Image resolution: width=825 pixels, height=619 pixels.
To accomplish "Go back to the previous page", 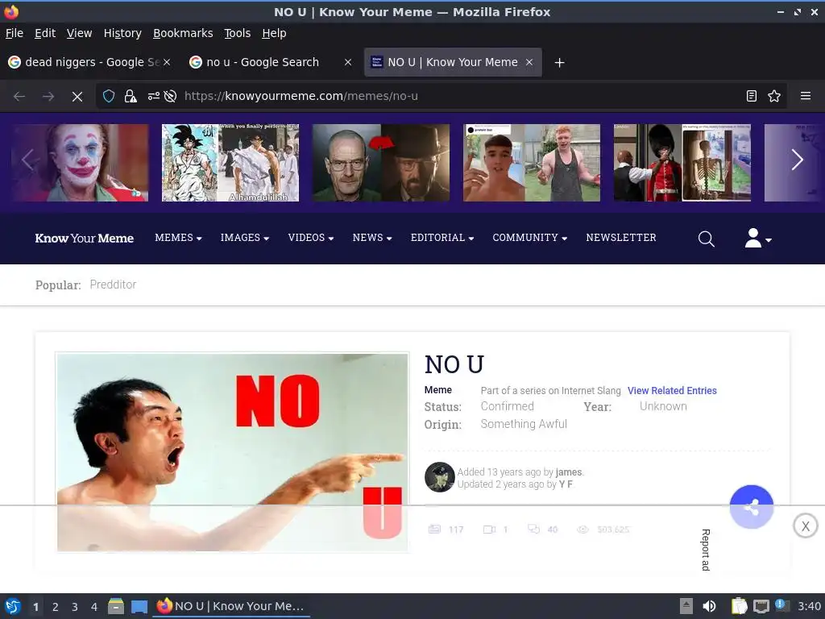I will click(19, 97).
